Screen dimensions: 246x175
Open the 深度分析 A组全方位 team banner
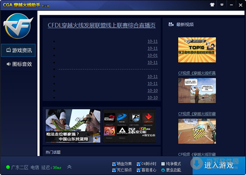point(130,126)
